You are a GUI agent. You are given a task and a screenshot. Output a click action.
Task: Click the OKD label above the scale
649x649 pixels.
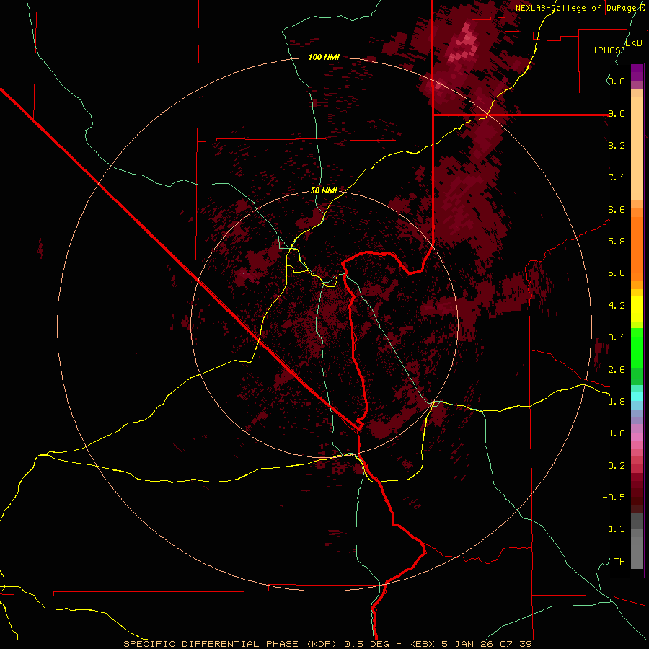click(634, 43)
